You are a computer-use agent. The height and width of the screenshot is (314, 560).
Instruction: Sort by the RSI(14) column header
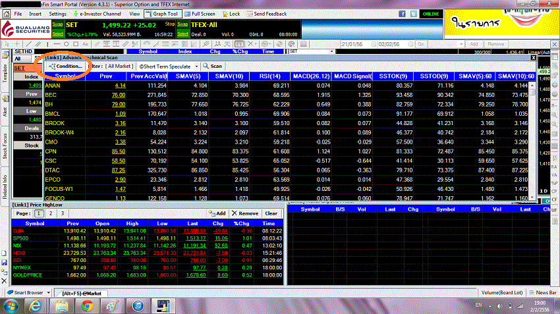click(x=269, y=76)
